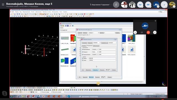The height and width of the screenshot is (100, 177).
Task: Toggle the Horizontal position checkbox
Action: click(83, 54)
